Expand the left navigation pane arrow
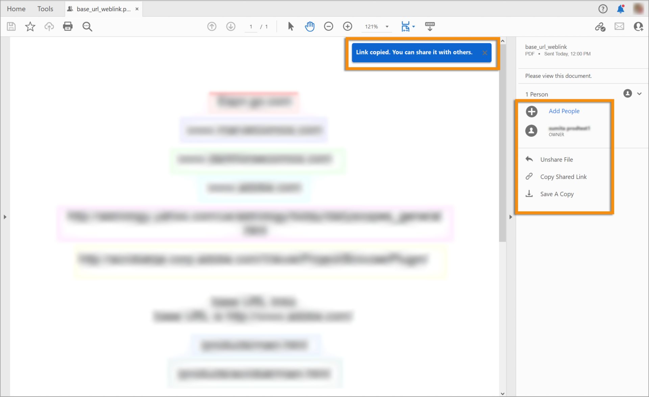Screen dimensions: 649x397 pyautogui.click(x=5, y=217)
